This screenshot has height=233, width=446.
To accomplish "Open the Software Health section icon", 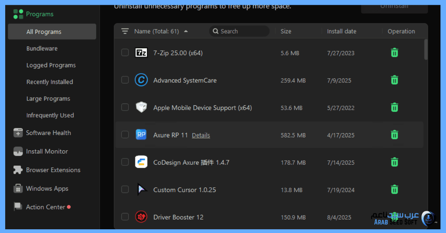I will (x=18, y=133).
